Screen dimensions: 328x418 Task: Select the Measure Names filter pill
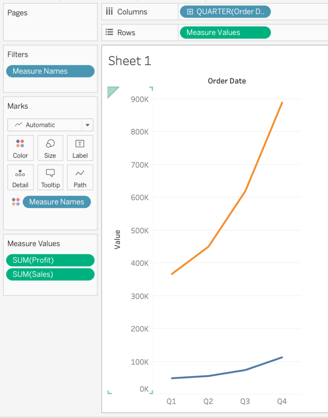coord(50,71)
